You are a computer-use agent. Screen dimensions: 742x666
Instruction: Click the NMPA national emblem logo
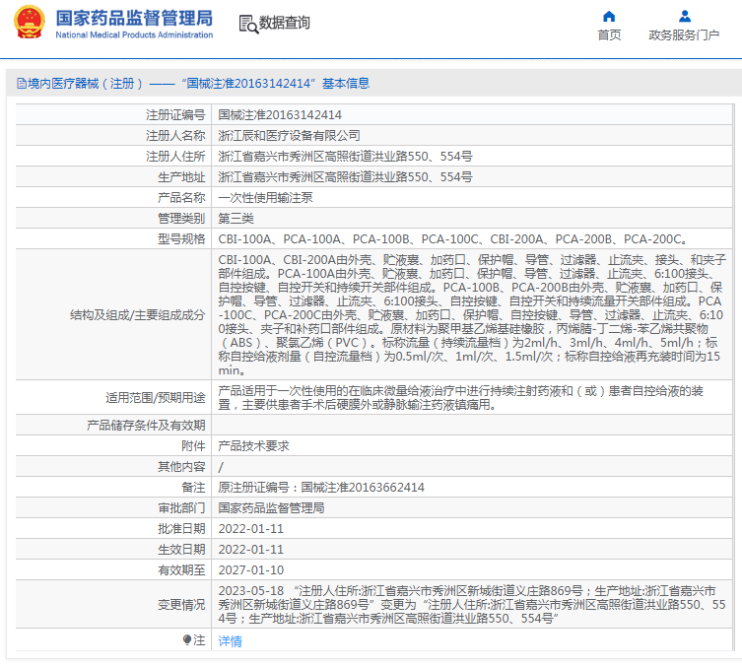(x=30, y=23)
